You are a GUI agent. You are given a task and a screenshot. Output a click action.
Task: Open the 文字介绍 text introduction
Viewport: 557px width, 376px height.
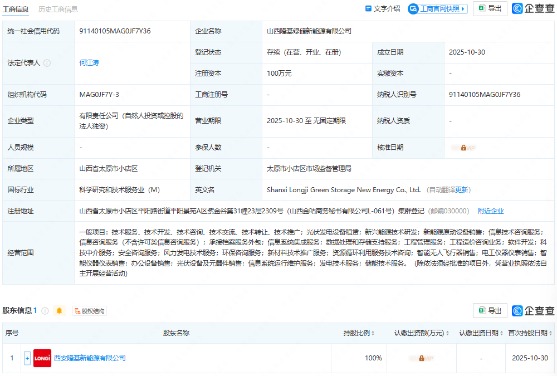[383, 8]
